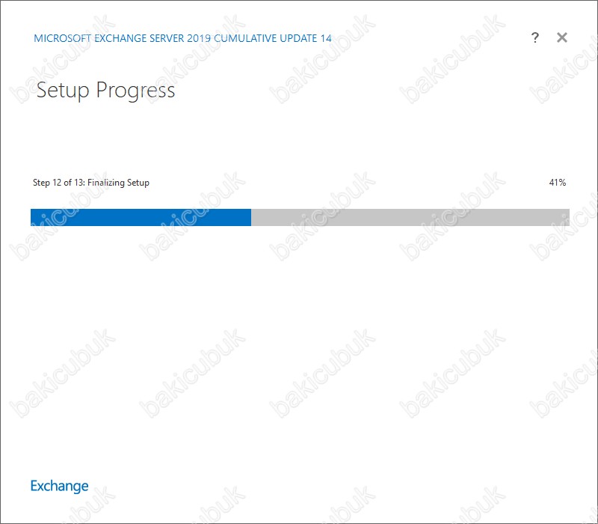Click EXCHANGE SERVER in the title
598x524 pixels.
(x=139, y=38)
